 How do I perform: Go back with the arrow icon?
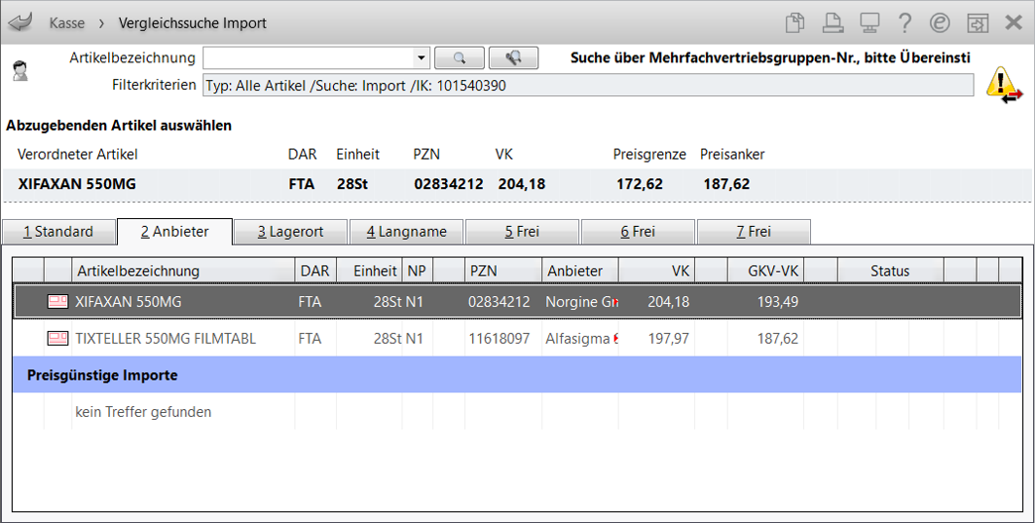pos(19,23)
